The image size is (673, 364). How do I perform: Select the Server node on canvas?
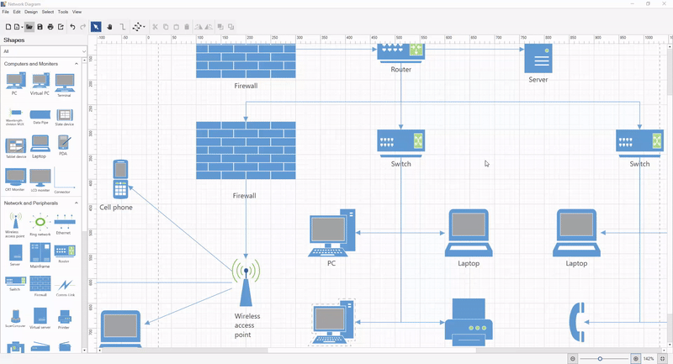pyautogui.click(x=538, y=59)
